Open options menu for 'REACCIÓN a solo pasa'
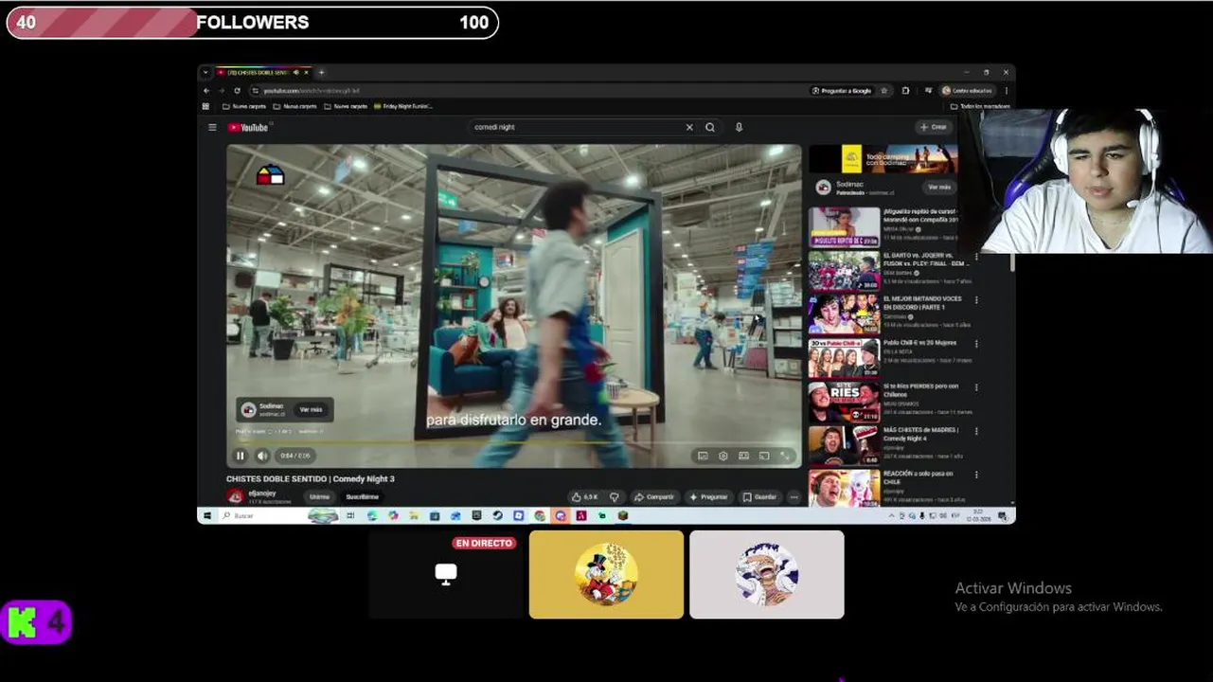The width and height of the screenshot is (1213, 682). 976,475
